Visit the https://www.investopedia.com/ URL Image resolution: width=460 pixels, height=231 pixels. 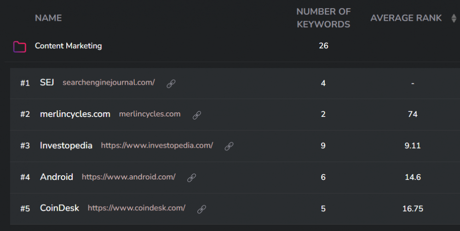click(157, 145)
